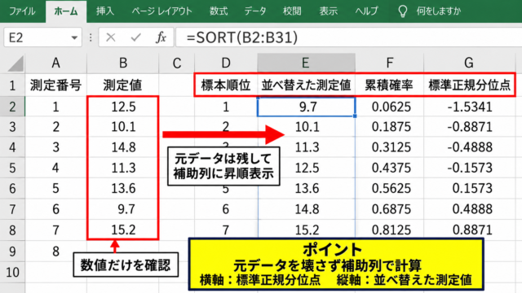The width and height of the screenshot is (522, 293).
Task: Select row 1 header
Action: point(12,85)
